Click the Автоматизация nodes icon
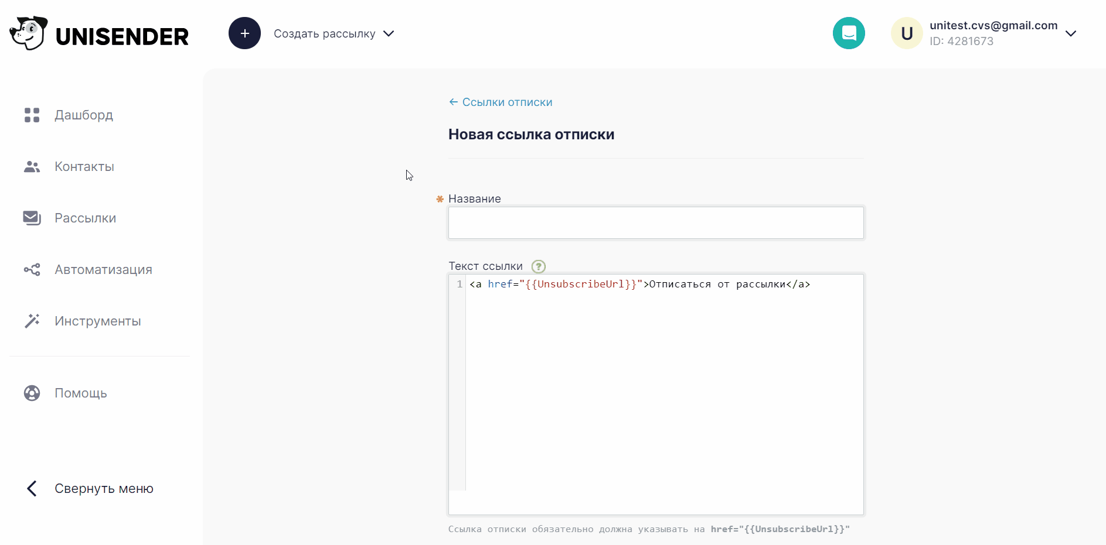Screen dimensions: 1106x545 [32, 269]
